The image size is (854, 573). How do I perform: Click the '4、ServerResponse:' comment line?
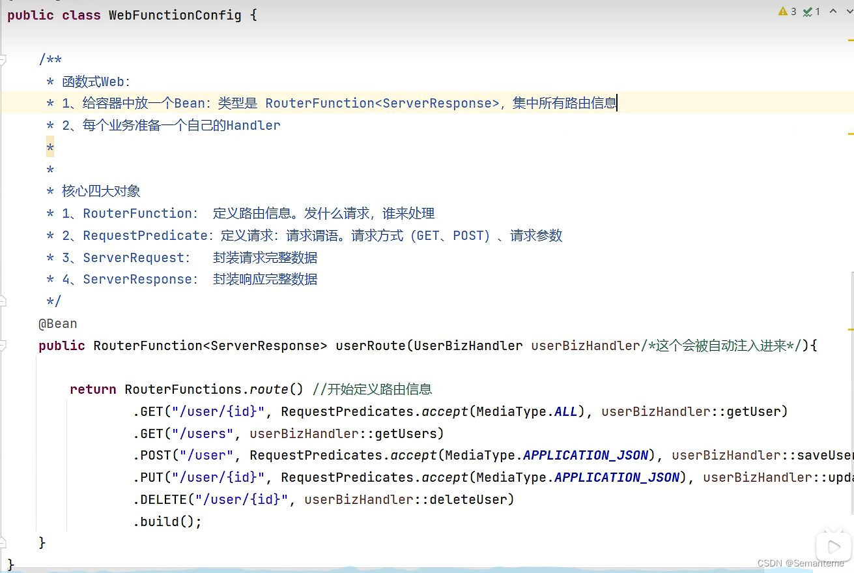pos(182,279)
